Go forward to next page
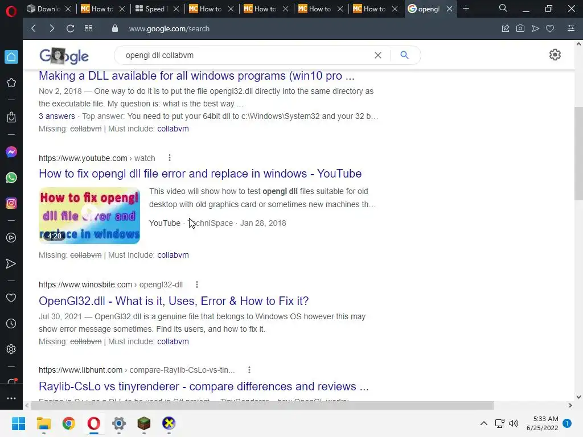Viewport: 583px width, 437px height. (x=52, y=28)
